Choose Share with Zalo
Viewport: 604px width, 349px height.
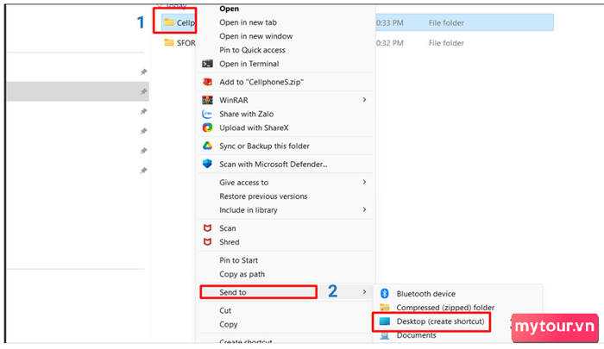[247, 115]
